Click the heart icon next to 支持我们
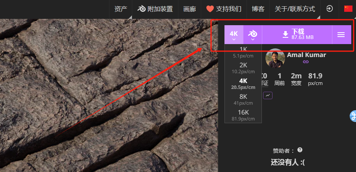356x172 pixels. [210, 9]
